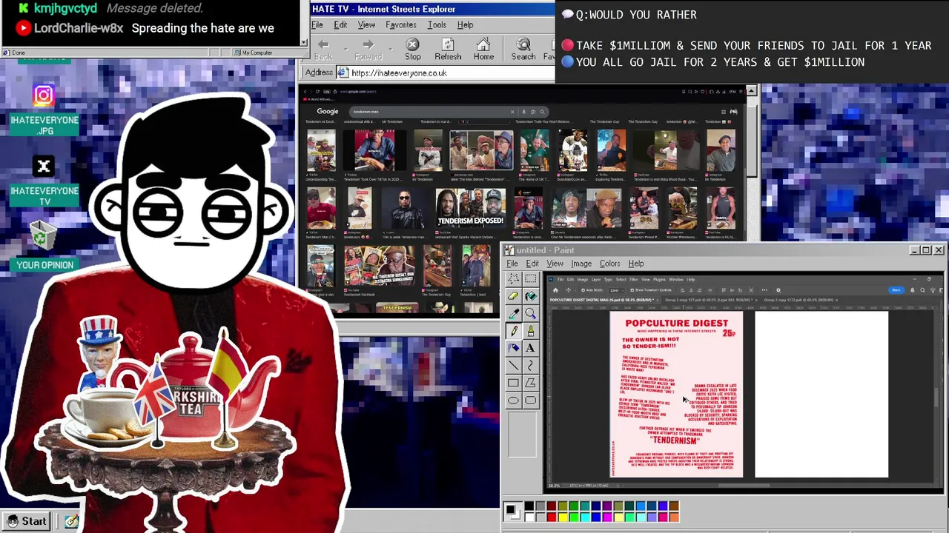Select the Curve tool in Paint
The image size is (949, 533).
tap(530, 365)
